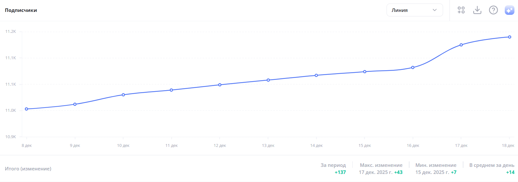Viewport: 518px width, 182px height.
Task: Click the +137 period total value
Action: pos(340,172)
